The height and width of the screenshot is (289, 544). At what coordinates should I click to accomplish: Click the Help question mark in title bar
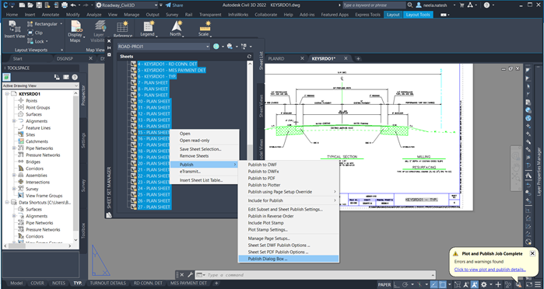(486, 5)
